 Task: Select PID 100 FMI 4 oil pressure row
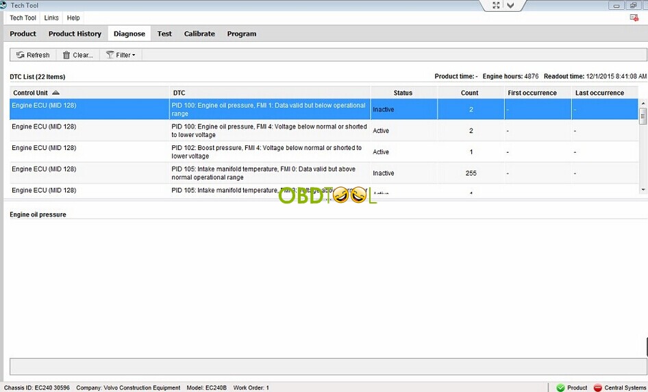pos(324,131)
